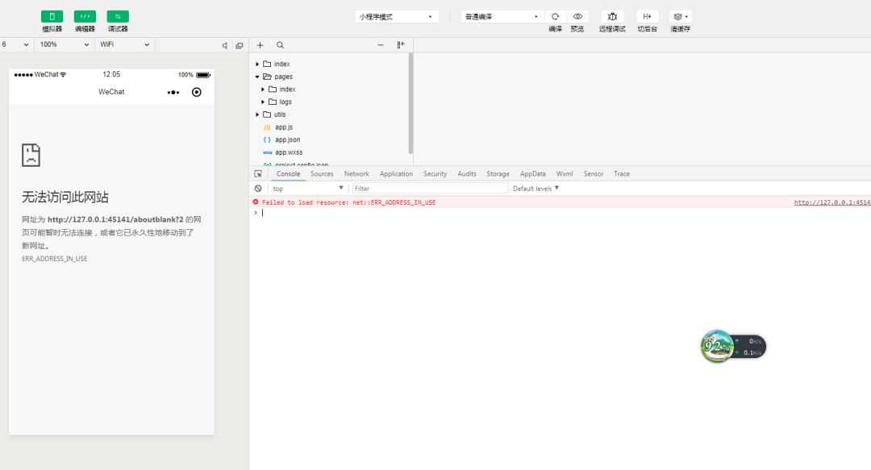
Task: Mute the simulator sound icon
Action: [225, 46]
